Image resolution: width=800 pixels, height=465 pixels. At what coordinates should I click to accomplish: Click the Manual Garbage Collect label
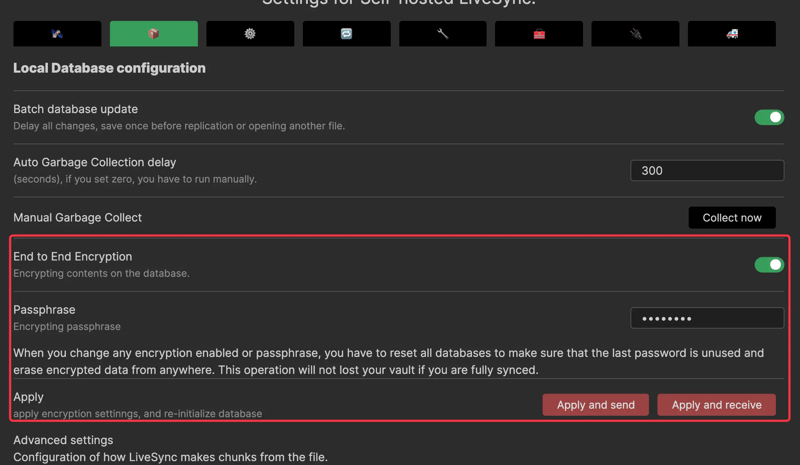pyautogui.click(x=77, y=218)
